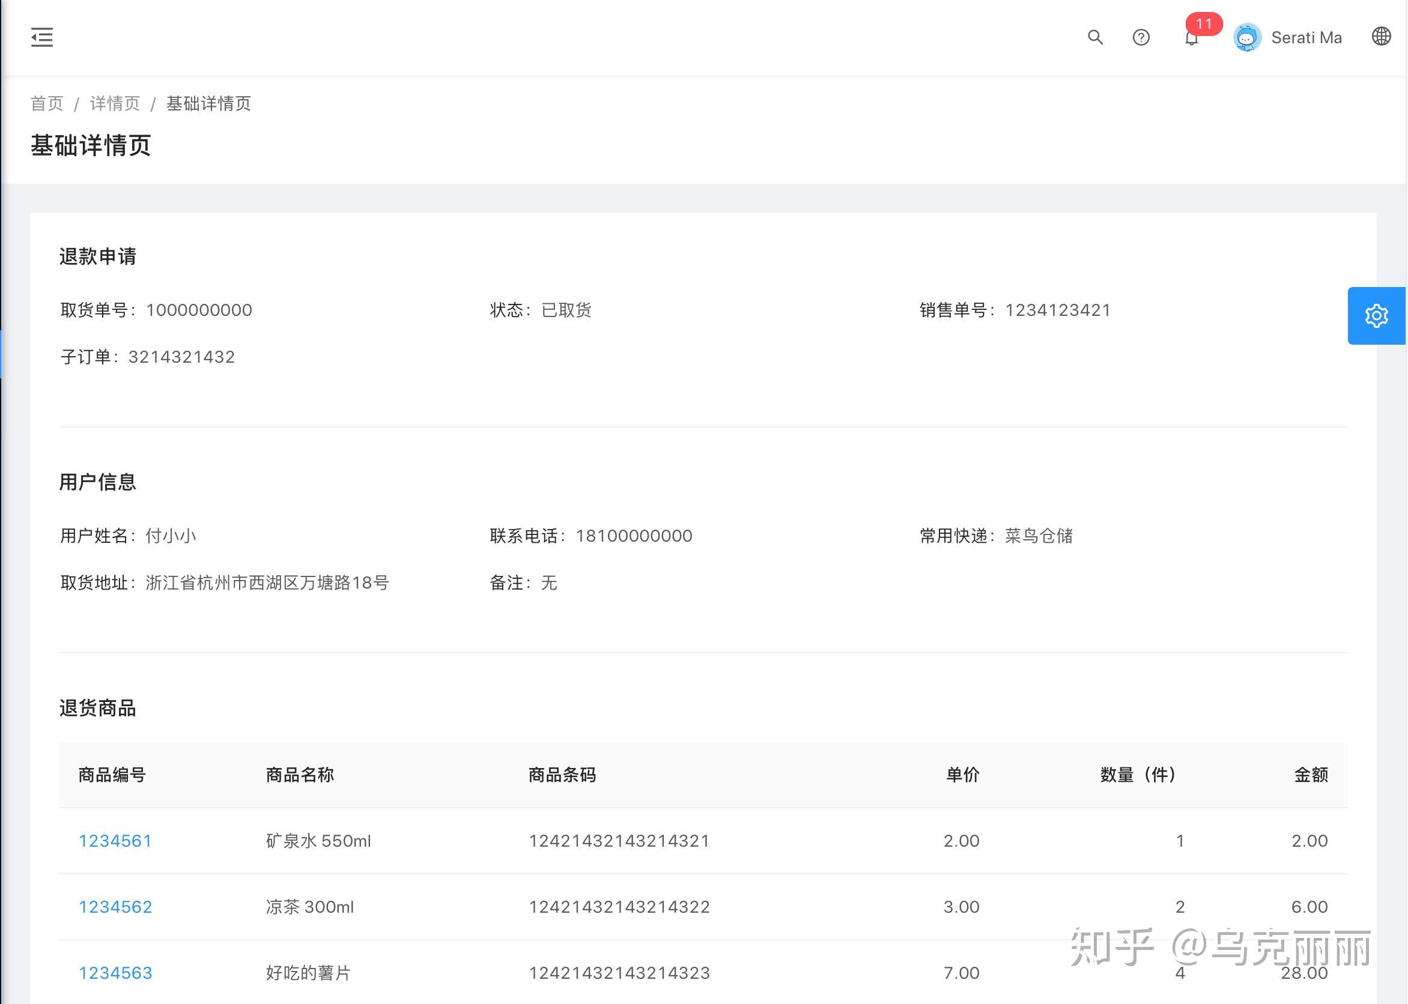Collapse the sidebar menu icon
Image resolution: width=1408 pixels, height=1004 pixels.
point(42,37)
